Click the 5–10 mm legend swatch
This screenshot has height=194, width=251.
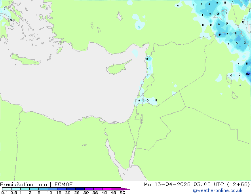[x=43, y=189]
